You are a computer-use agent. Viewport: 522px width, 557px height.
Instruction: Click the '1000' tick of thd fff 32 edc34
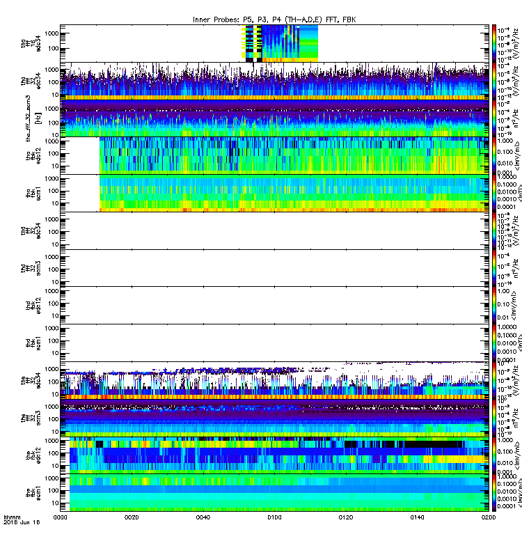[52, 219]
